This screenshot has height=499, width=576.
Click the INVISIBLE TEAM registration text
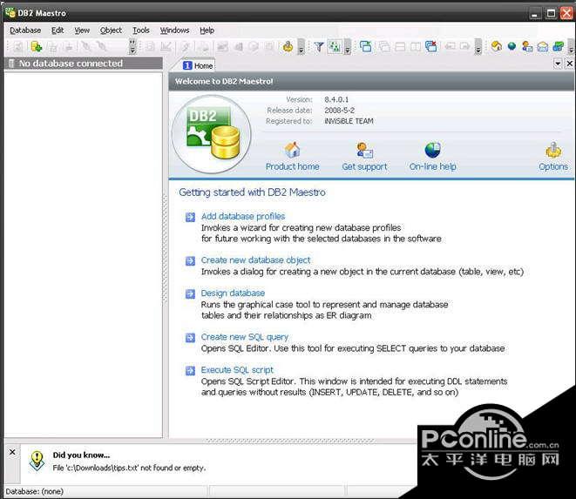[349, 121]
